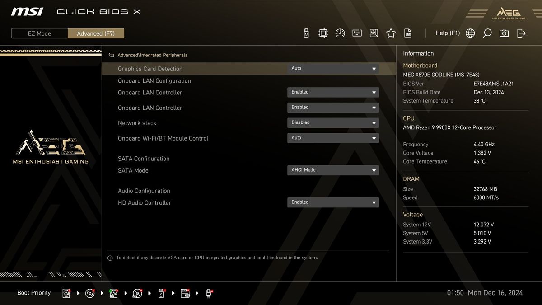Open the CPU chip icon in toolbar
Screen dimensions: 542x305
[323, 33]
